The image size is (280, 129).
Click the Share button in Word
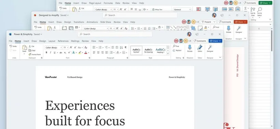215,41
